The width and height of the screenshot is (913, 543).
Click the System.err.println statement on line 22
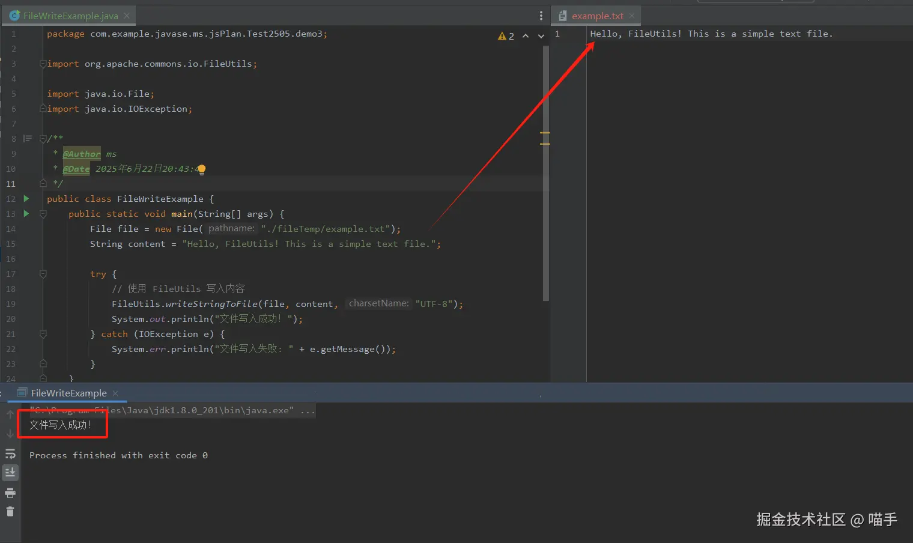[x=253, y=349]
